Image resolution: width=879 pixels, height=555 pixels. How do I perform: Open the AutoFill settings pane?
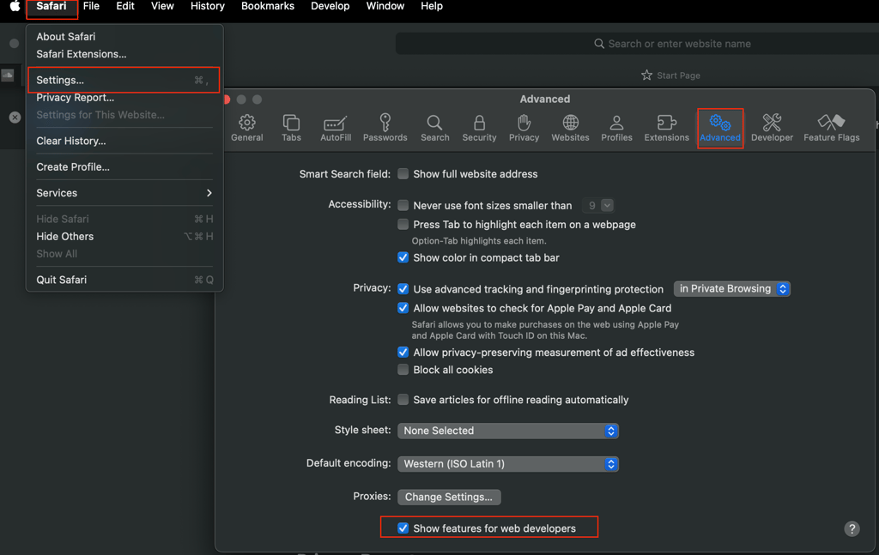pos(336,129)
